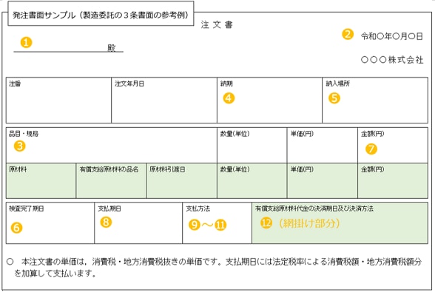Viewport: 435px width, 292px height.
Task: Select the 納入場所 label
Action: coord(337,84)
